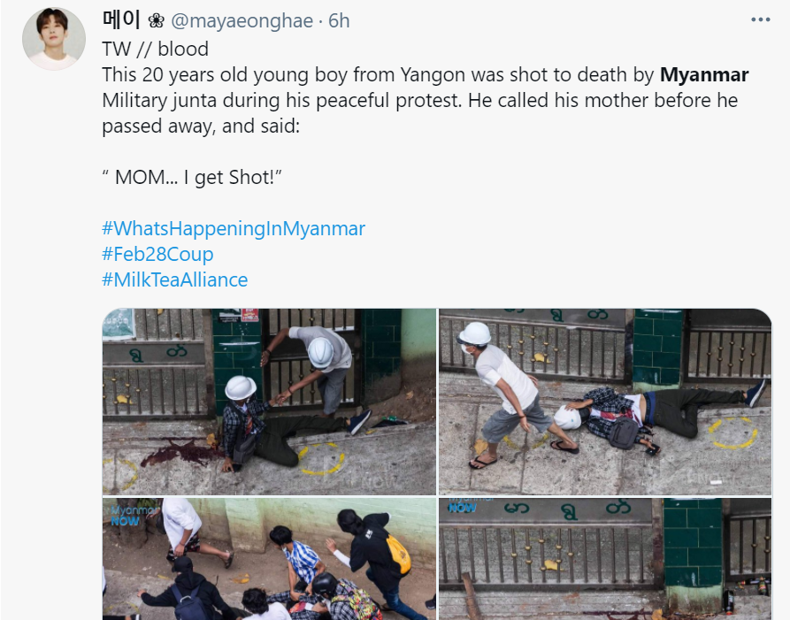The width and height of the screenshot is (790, 620).
Task: Click the flower emoji beside the display name
Action: pos(157,20)
